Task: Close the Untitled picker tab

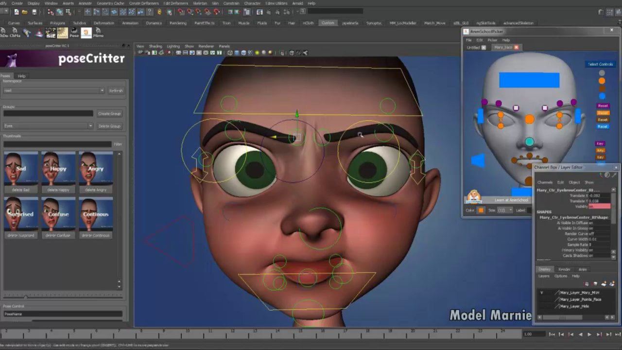Action: [x=484, y=47]
